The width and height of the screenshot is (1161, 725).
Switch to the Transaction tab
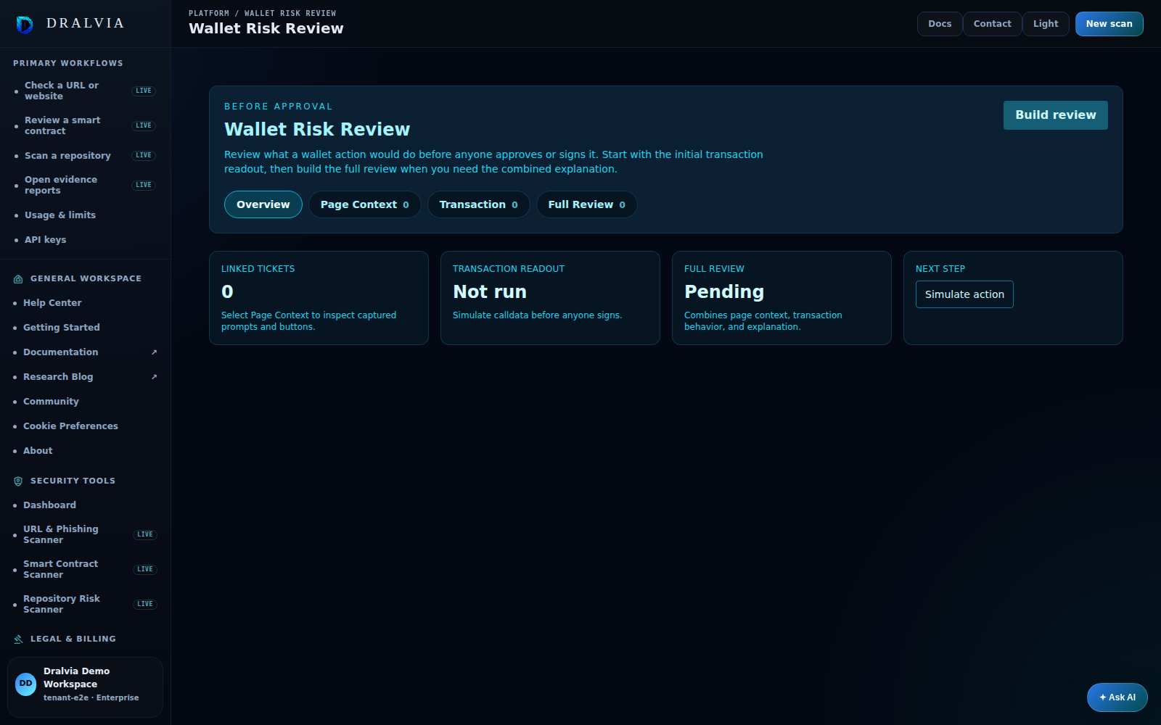coord(479,204)
